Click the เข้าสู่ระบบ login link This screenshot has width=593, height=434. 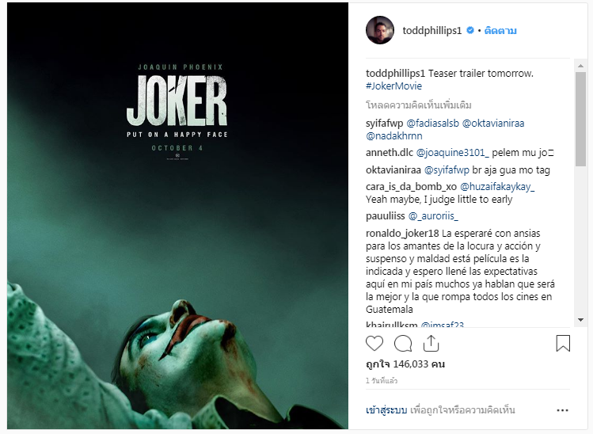(x=386, y=410)
